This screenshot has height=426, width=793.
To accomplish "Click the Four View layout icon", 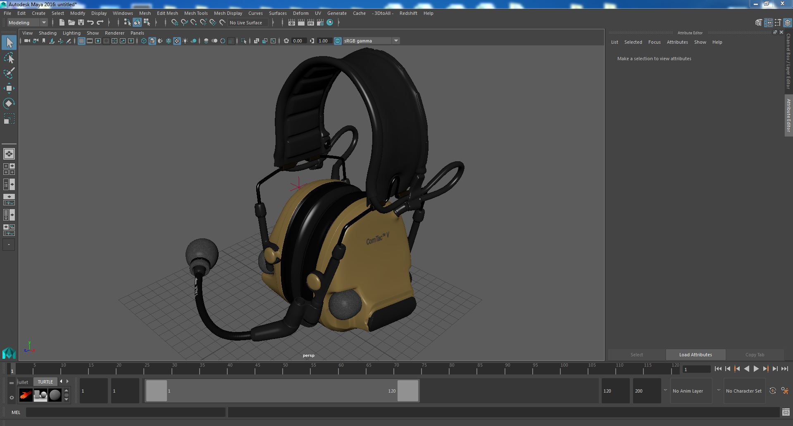I will 9,169.
